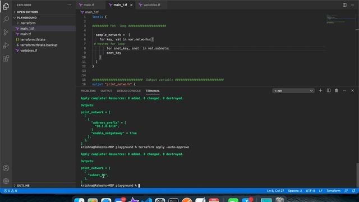Open Source Control view
Viewport: 359px width, 202px height.
[x=6, y=32]
